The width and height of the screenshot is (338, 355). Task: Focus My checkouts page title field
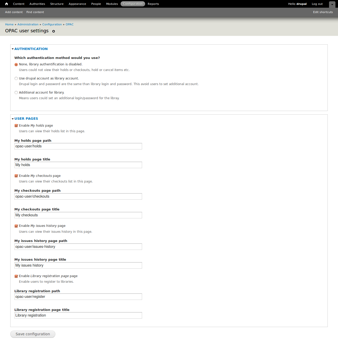[78, 215]
